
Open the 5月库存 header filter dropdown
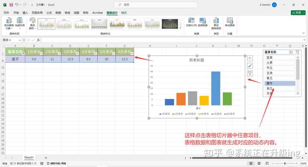[x=114, y=54]
